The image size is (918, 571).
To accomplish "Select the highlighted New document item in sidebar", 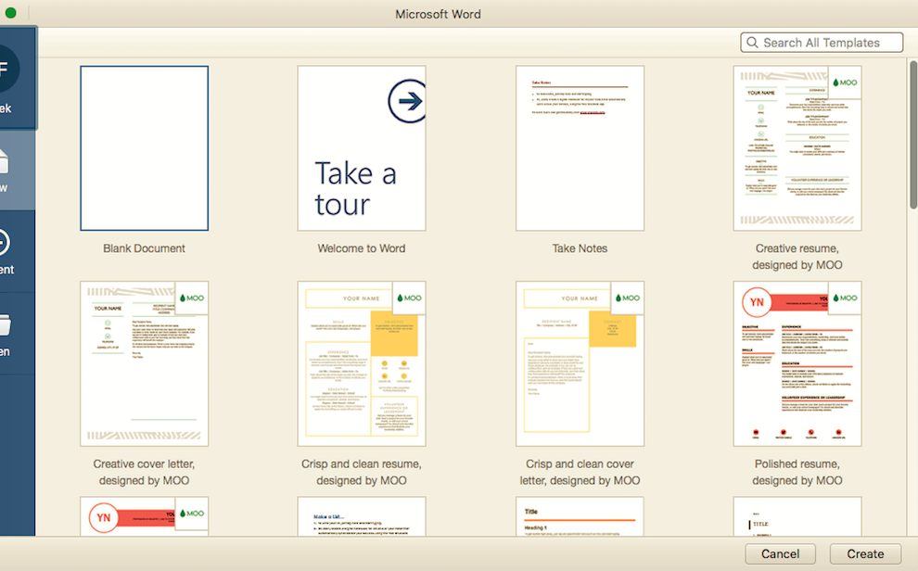I will (x=17, y=170).
